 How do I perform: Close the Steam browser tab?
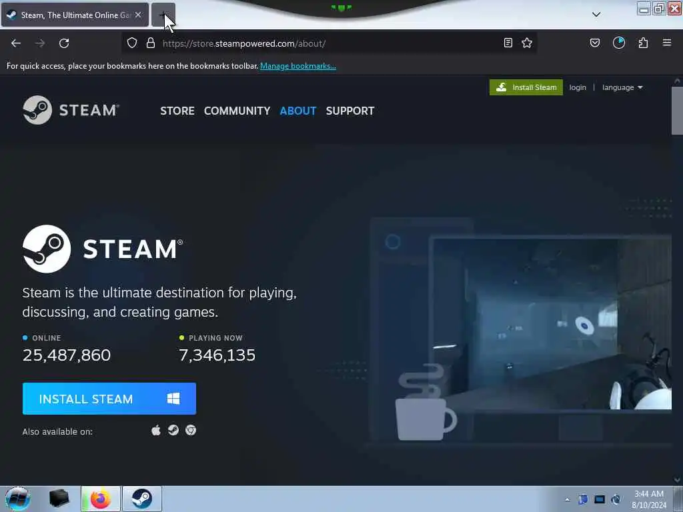[138, 15]
